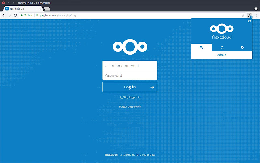260x163 pixels.
Task: Open a new tab button
Action: 47,9
